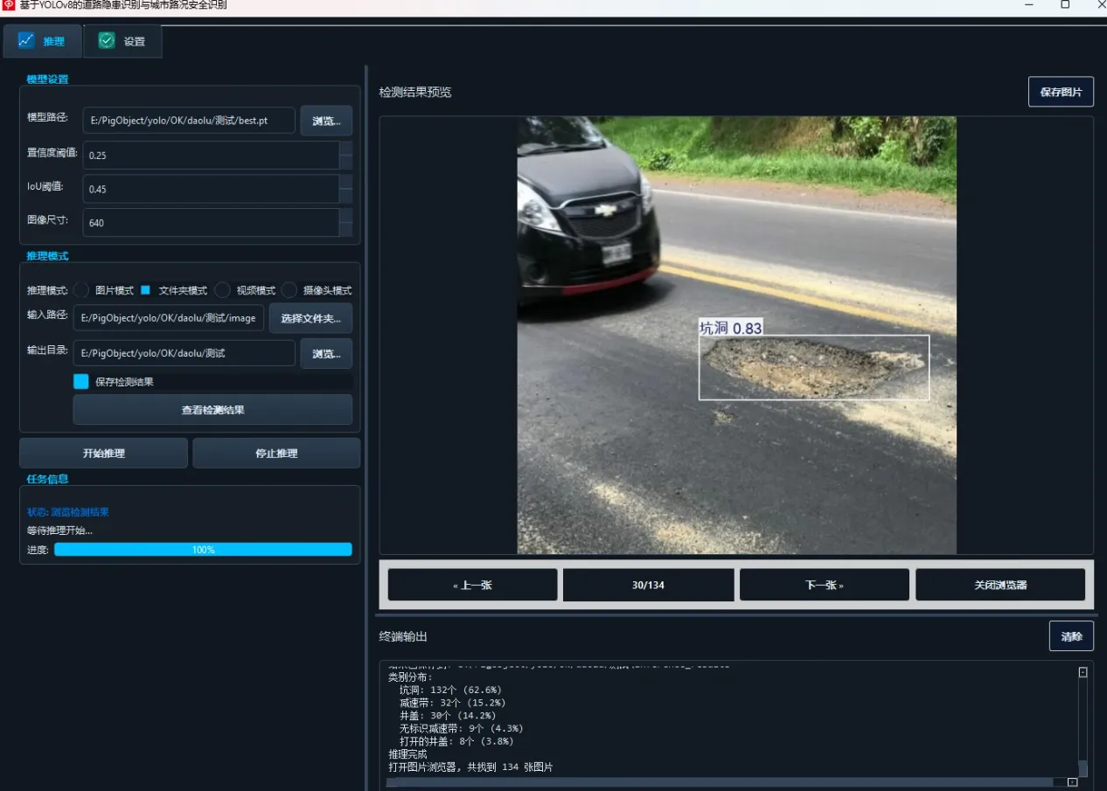Click the 查看检测结果 button
This screenshot has height=791, width=1107.
212,409
